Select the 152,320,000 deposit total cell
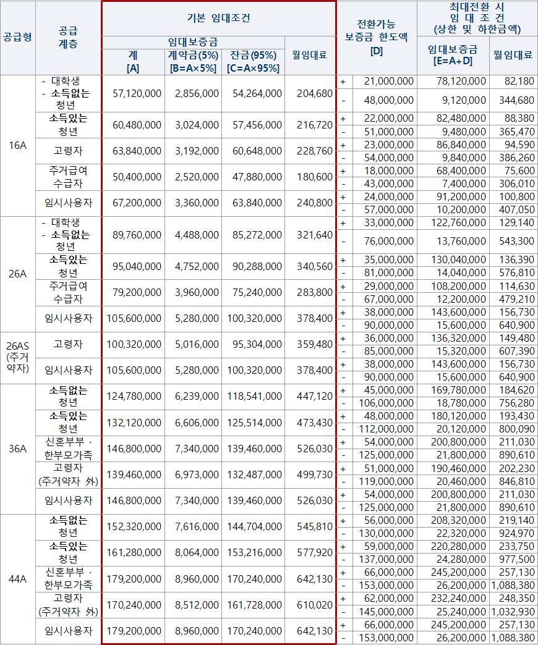538x645 pixels. [x=137, y=526]
